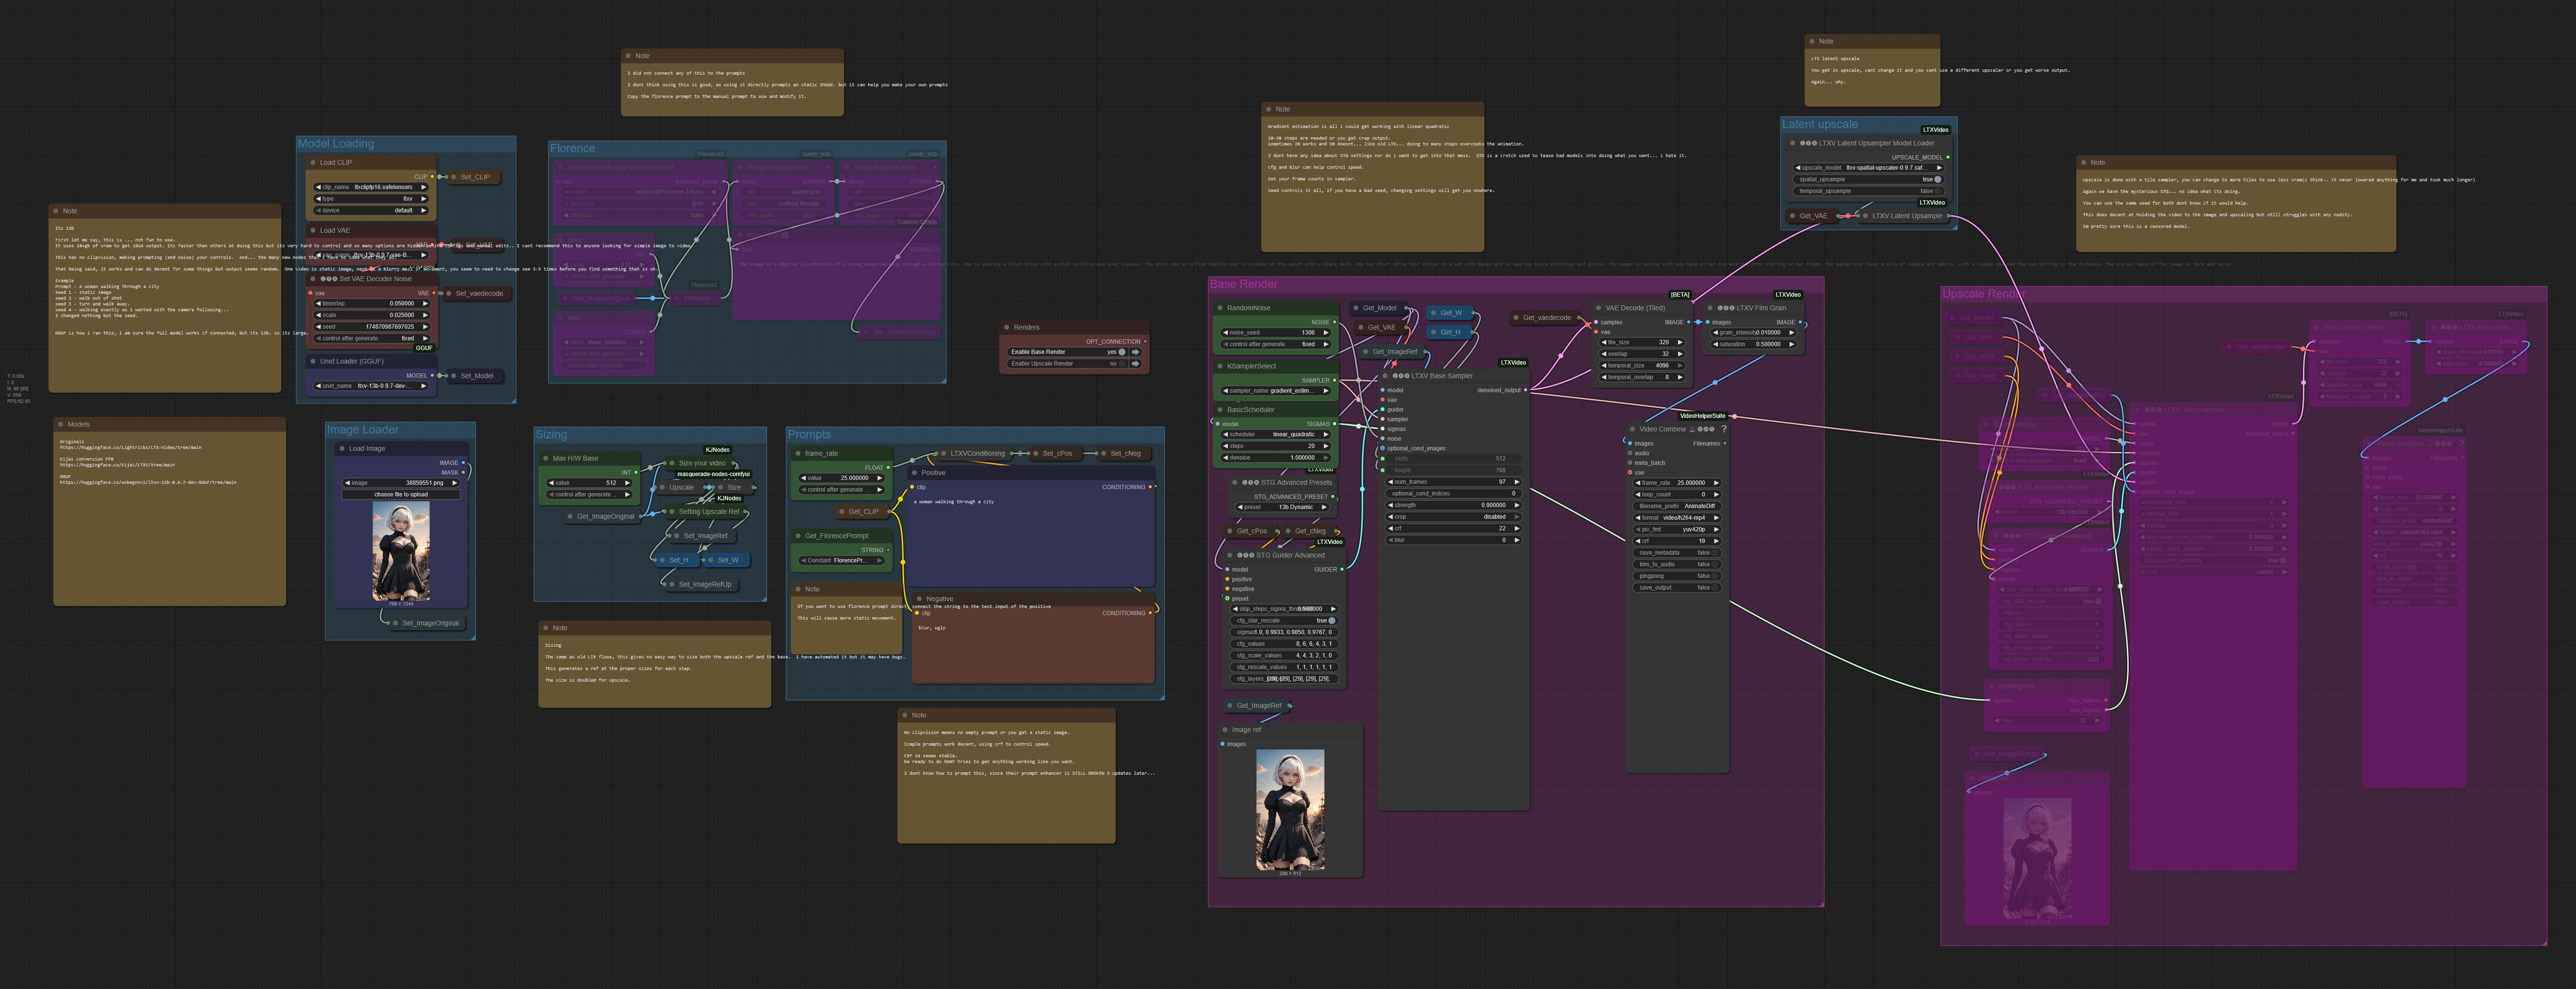Click the Image ref preview thumbnail in Base Render
The height and width of the screenshot is (989, 2576).
coord(1290,809)
